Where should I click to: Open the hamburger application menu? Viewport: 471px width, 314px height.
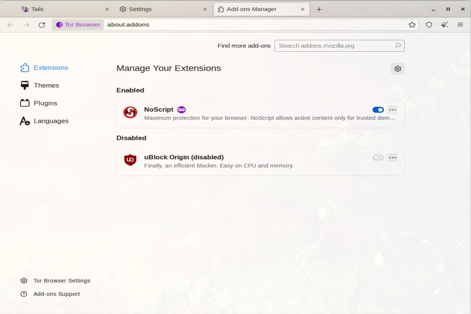point(460,25)
